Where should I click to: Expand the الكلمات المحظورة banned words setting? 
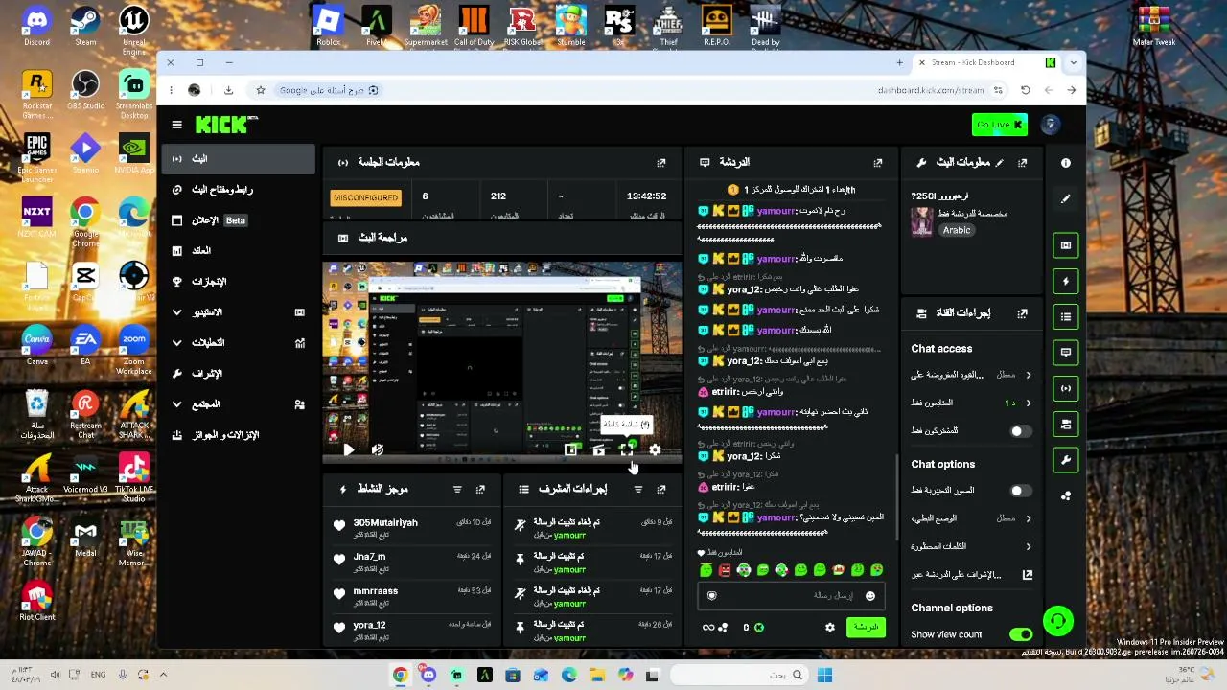point(971,546)
